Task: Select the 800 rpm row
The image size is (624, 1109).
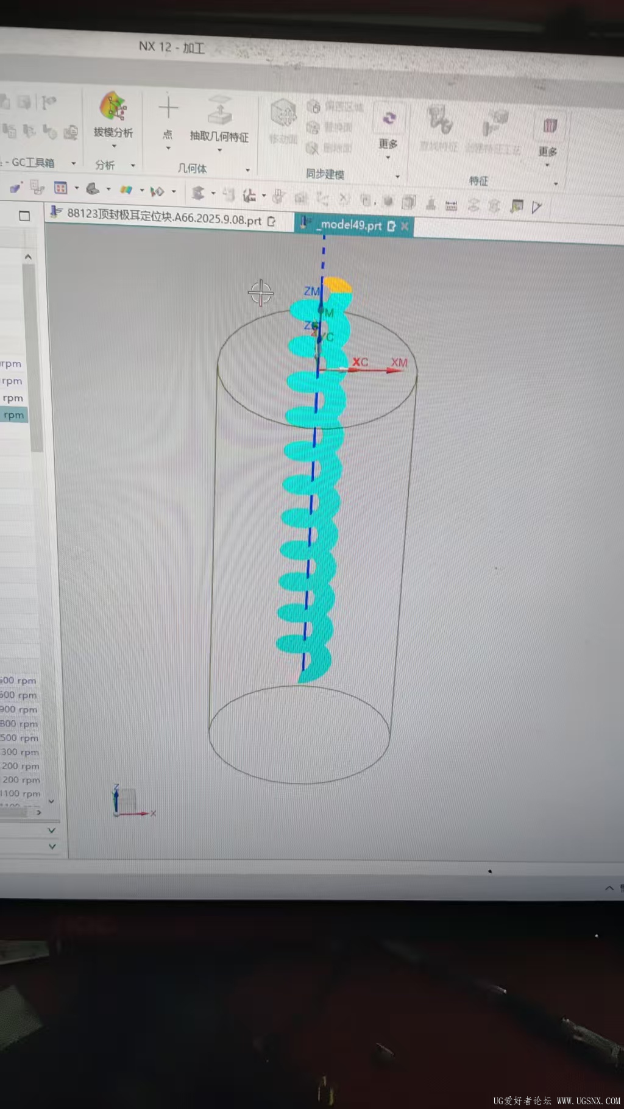Action: point(19,724)
